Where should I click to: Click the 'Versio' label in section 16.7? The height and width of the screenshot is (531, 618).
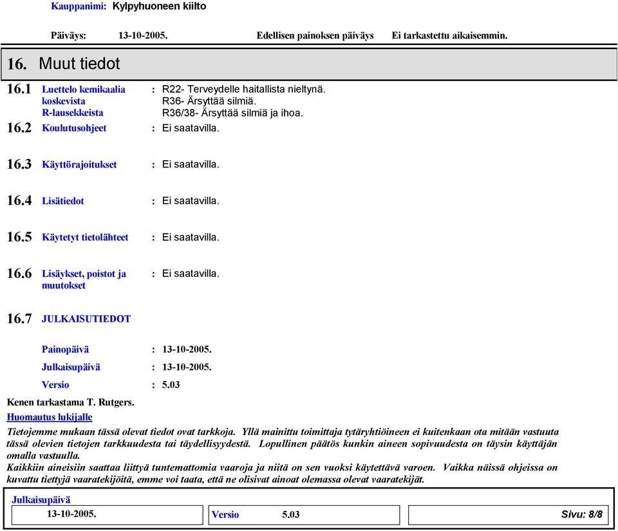[55, 385]
